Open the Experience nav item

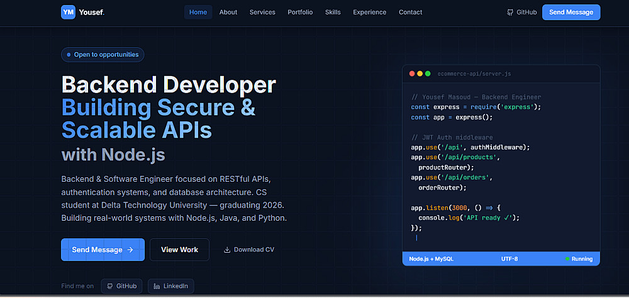click(369, 12)
